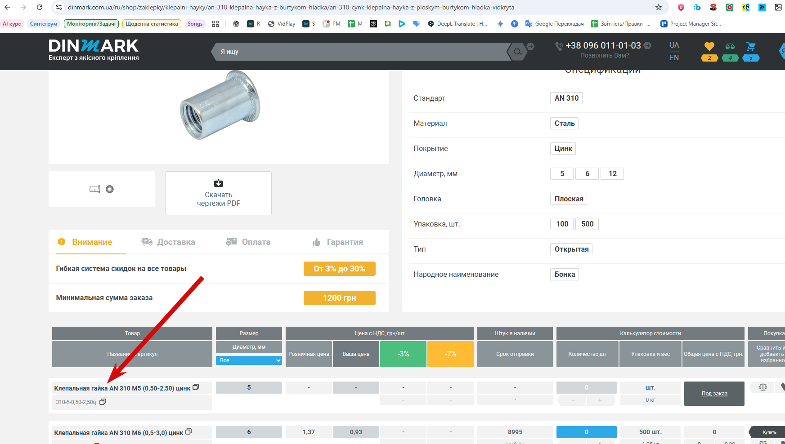Open the 'Клепальная гайка AN 310 M5' product link
The image size is (785, 444).
(122, 388)
